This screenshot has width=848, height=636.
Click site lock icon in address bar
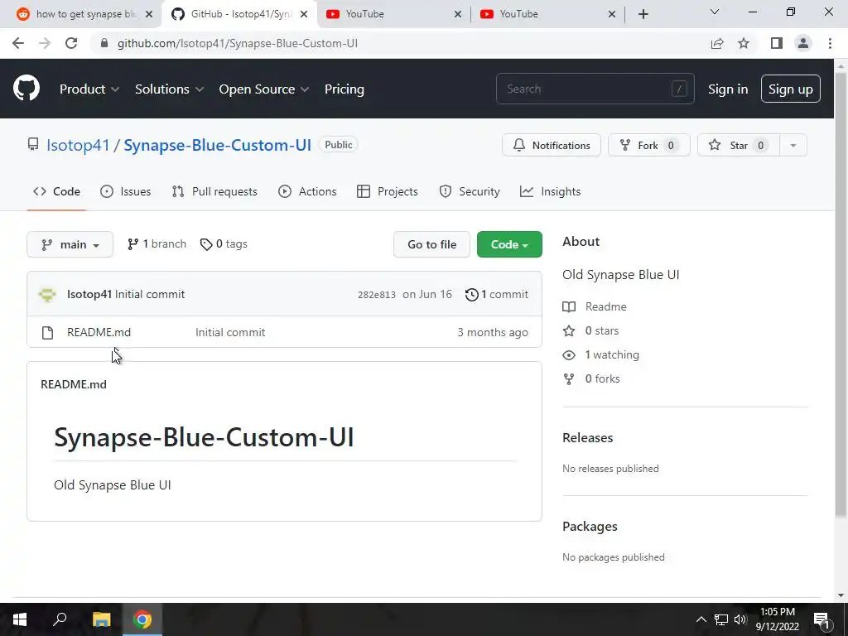pyautogui.click(x=104, y=43)
